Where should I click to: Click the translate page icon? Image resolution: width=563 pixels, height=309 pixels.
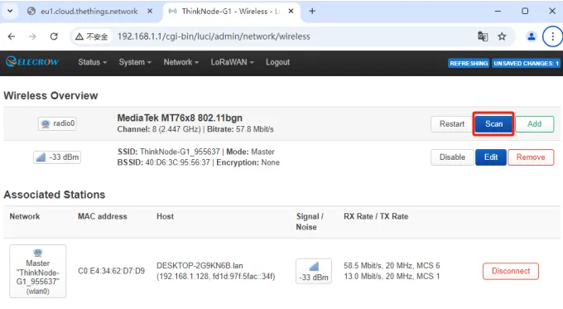pyautogui.click(x=483, y=36)
